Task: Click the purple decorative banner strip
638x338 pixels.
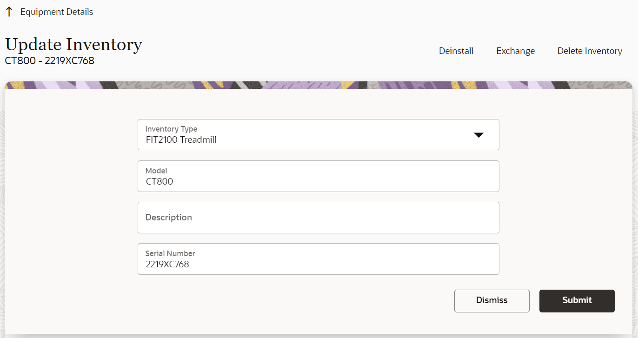Action: pos(318,85)
